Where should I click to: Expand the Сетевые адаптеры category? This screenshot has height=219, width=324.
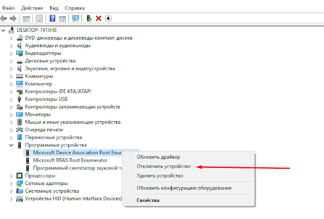click(11, 184)
